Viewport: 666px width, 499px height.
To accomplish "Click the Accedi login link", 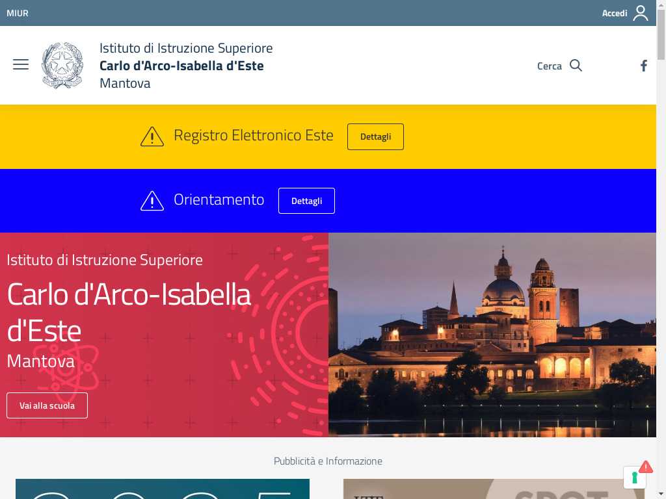I will [x=615, y=13].
